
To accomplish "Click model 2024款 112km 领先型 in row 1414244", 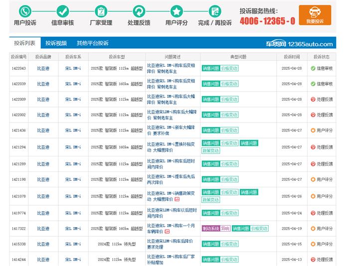I will click(117, 260).
